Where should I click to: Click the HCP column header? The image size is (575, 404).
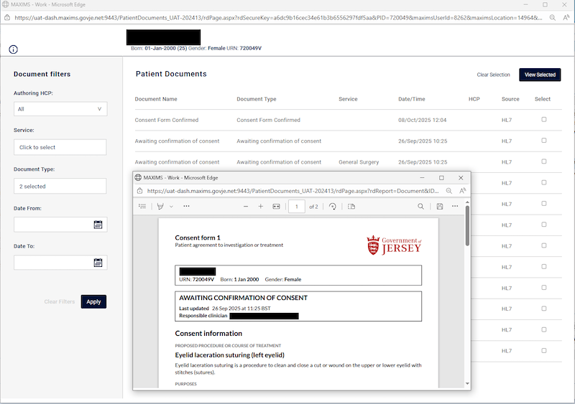(474, 99)
